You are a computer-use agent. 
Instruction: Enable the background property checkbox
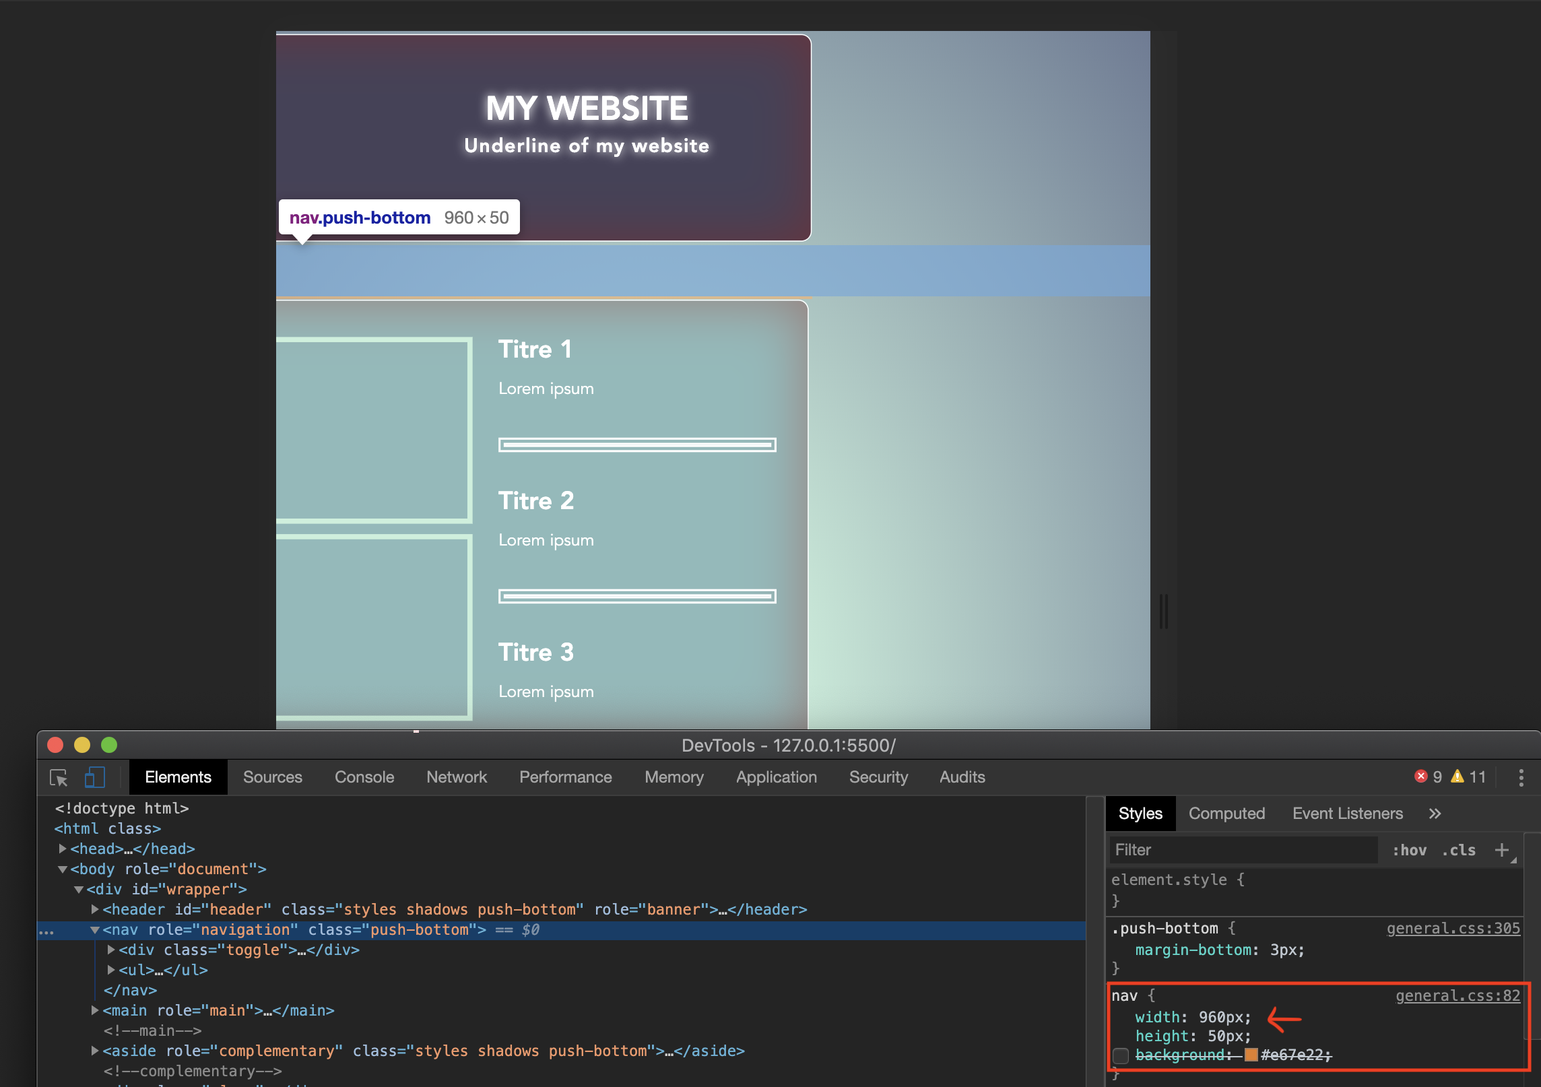pos(1121,1055)
